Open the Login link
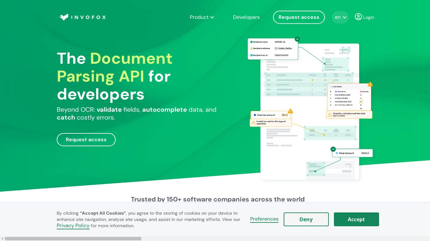 [369, 17]
